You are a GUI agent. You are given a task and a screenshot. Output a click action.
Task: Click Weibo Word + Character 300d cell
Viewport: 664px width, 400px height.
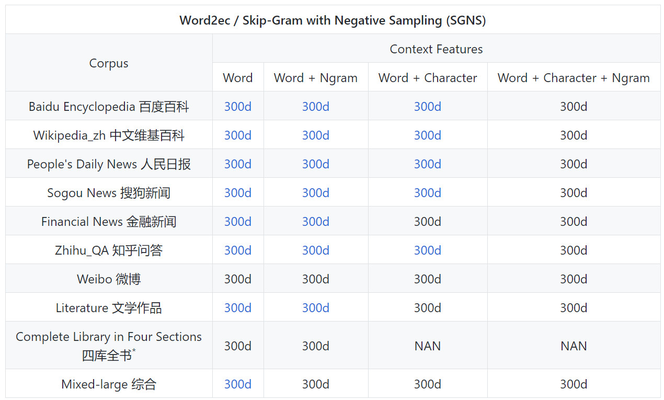(x=428, y=279)
